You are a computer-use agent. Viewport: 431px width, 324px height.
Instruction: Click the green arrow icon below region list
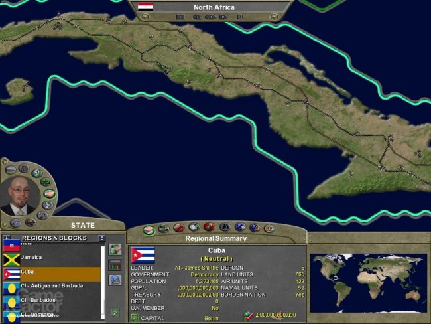coord(115,312)
